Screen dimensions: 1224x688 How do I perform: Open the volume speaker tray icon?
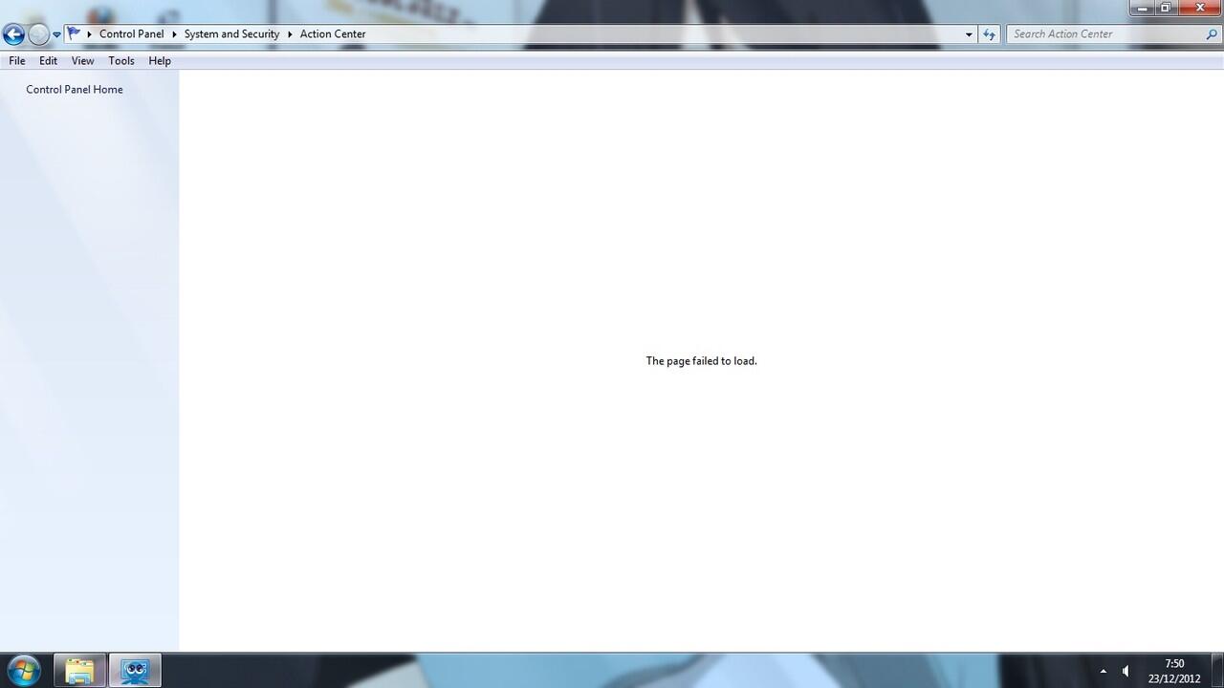[x=1126, y=671]
